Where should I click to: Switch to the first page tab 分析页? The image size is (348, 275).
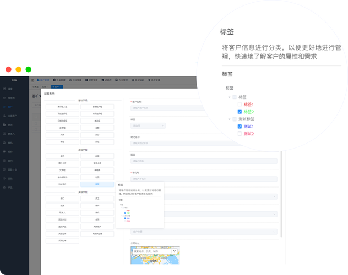tap(35, 87)
